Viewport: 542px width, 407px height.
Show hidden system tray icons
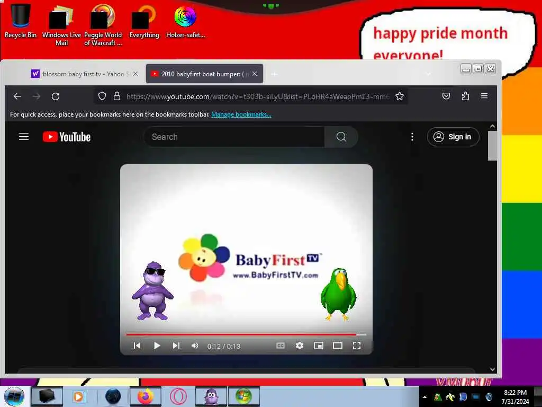pos(424,397)
